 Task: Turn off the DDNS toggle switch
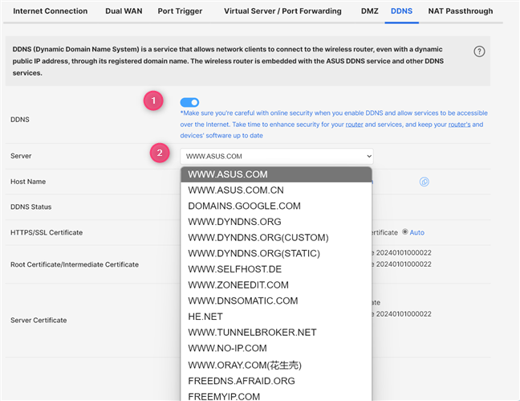(189, 102)
